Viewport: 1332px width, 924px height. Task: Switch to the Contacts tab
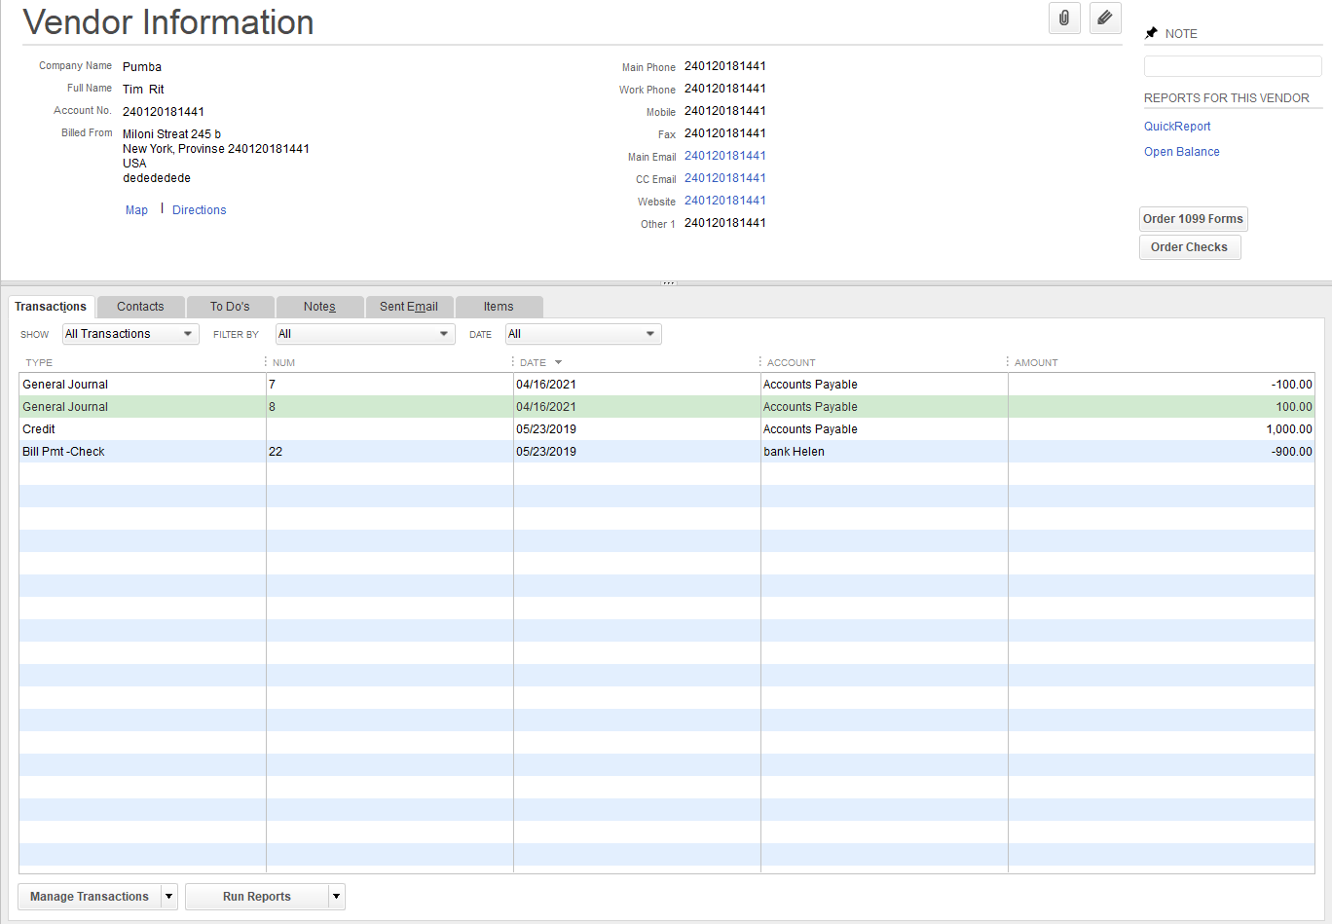click(x=140, y=307)
